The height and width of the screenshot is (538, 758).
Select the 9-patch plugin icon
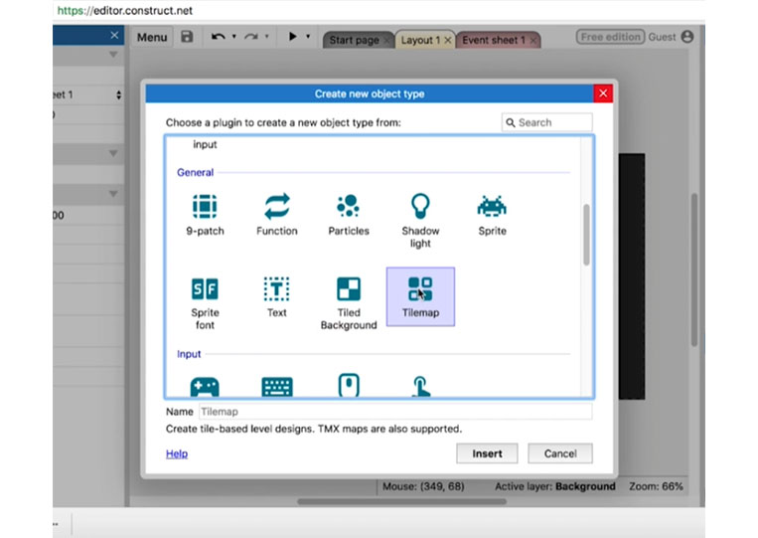[205, 207]
